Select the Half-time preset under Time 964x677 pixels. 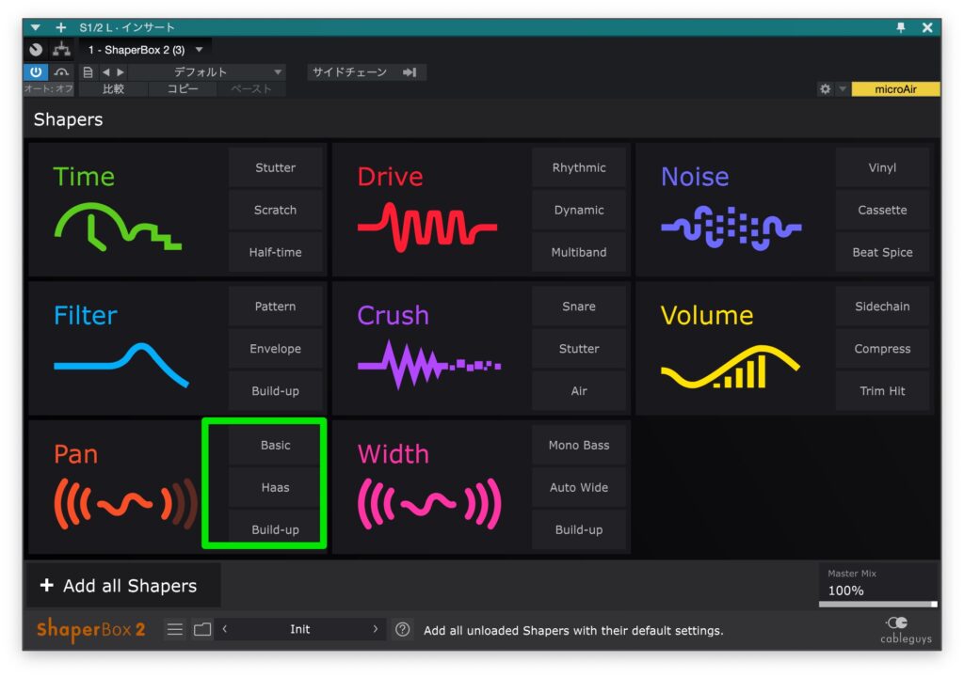tap(275, 252)
